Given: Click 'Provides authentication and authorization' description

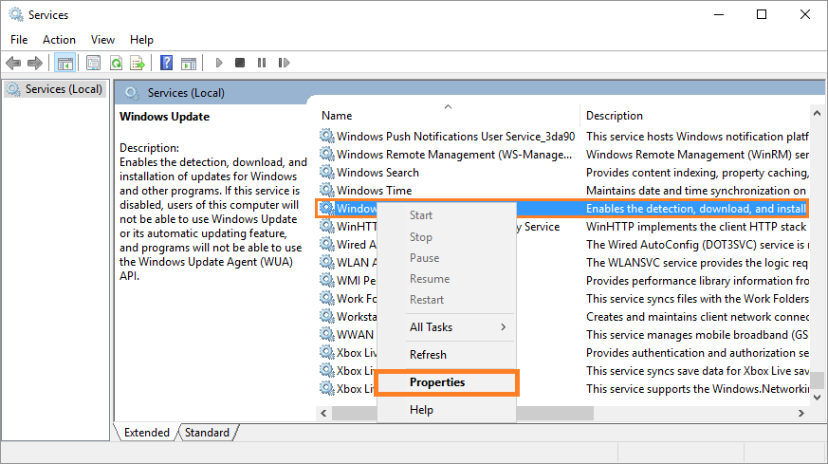Looking at the screenshot, I should (x=697, y=352).
